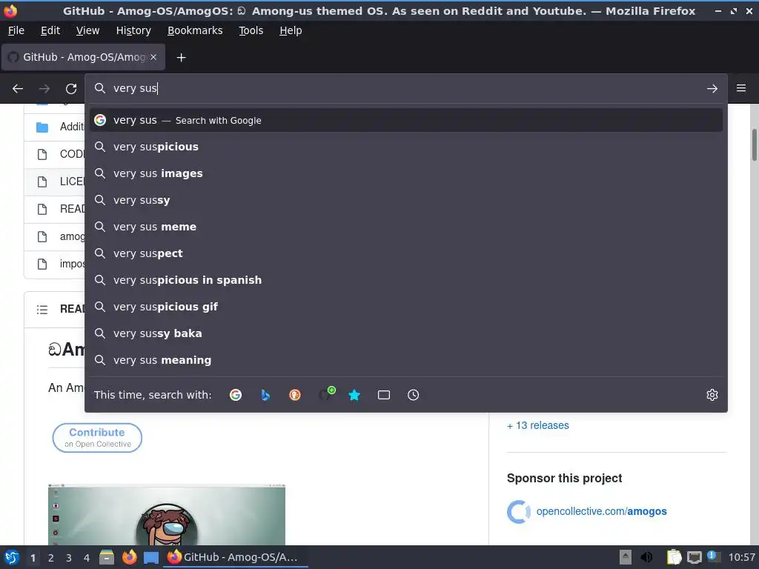Open the History menu

[x=133, y=30]
